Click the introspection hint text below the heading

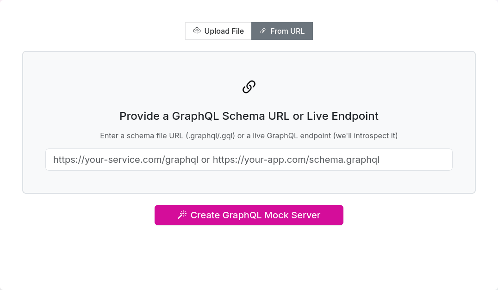[x=249, y=136]
